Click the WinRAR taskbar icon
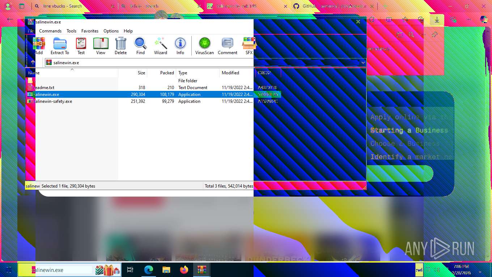Viewport: 492px width, 277px height. pos(202,270)
